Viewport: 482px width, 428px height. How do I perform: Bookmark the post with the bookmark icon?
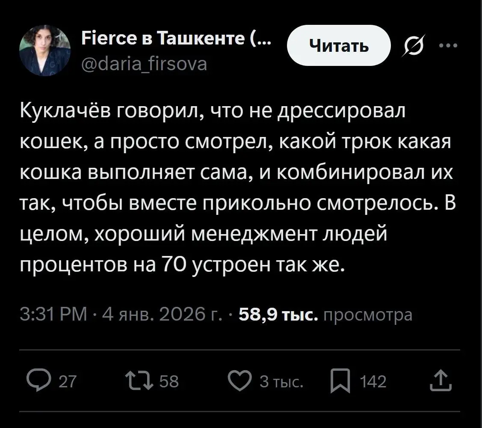[x=341, y=381]
